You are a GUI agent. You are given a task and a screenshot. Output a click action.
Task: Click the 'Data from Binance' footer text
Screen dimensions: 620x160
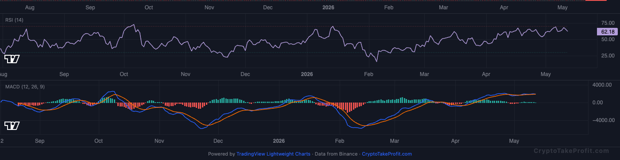click(x=336, y=154)
